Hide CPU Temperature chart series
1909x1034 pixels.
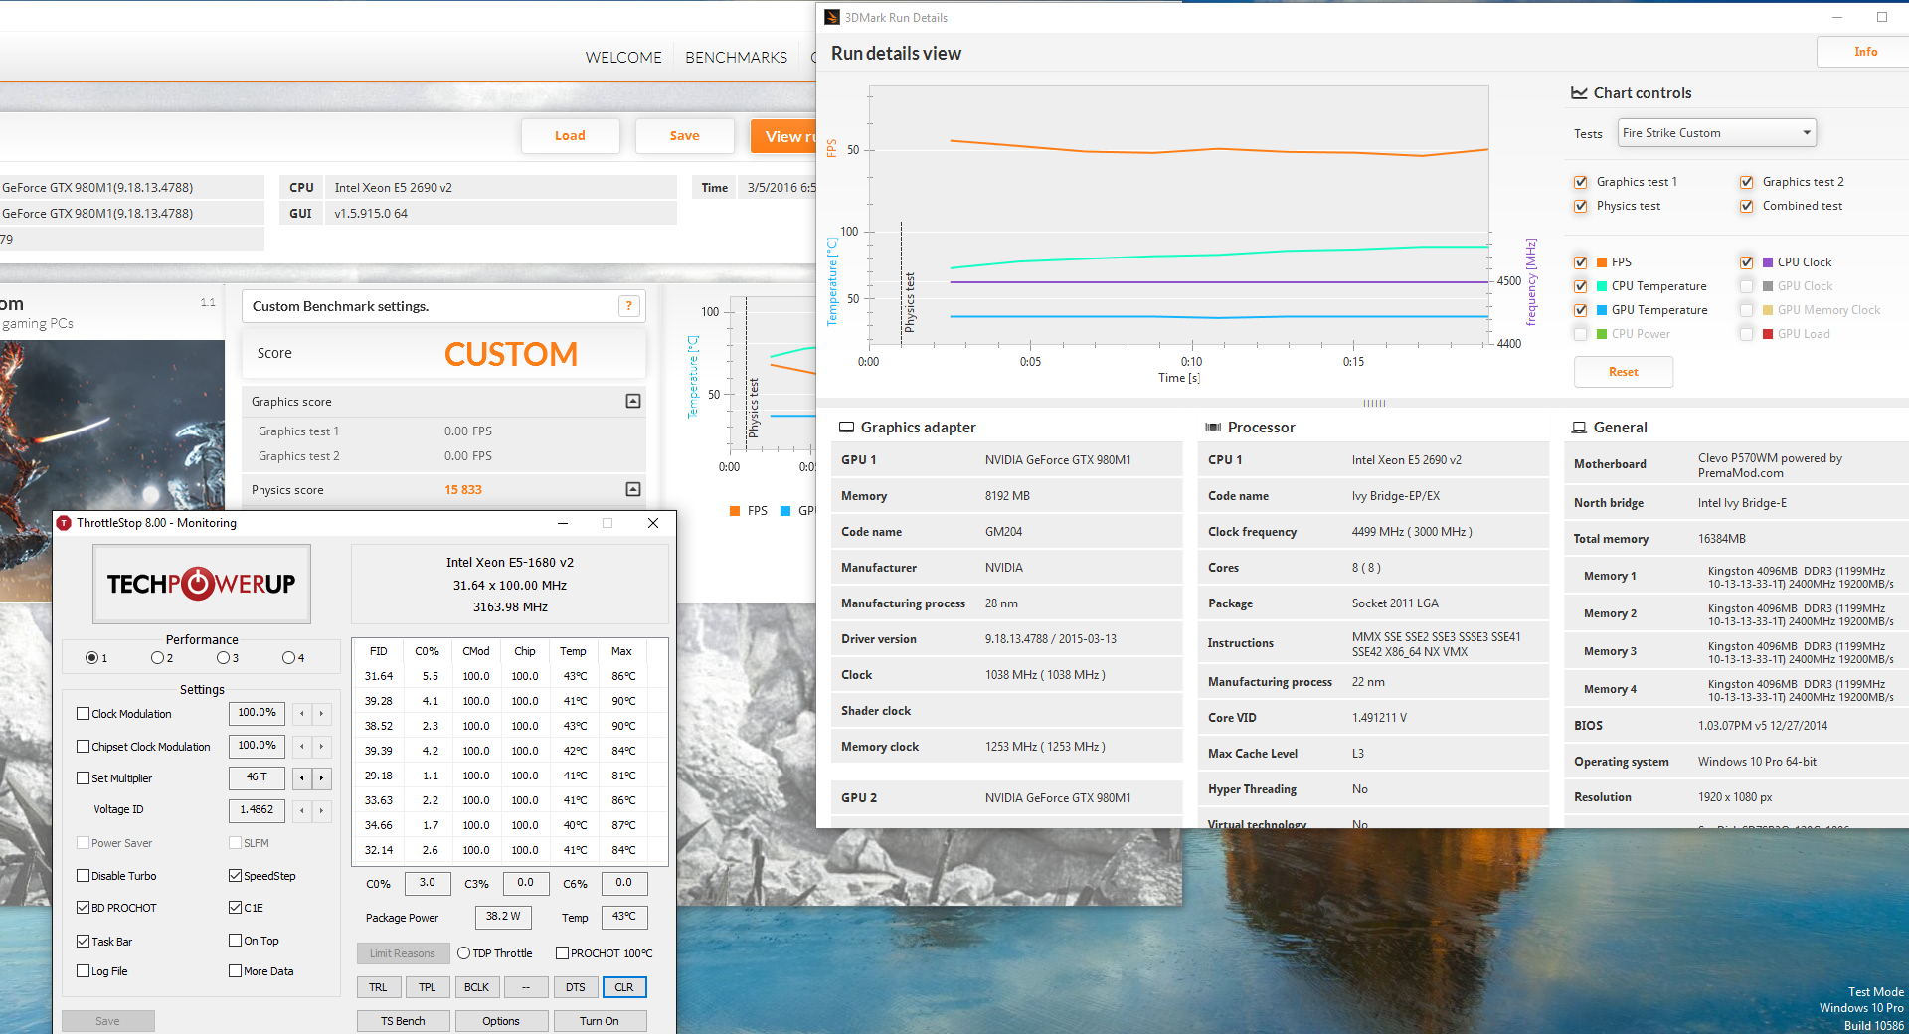1581,286
